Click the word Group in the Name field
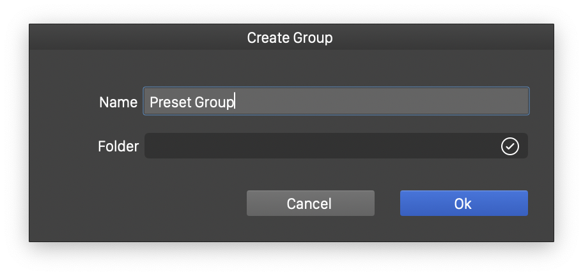 click(x=213, y=102)
